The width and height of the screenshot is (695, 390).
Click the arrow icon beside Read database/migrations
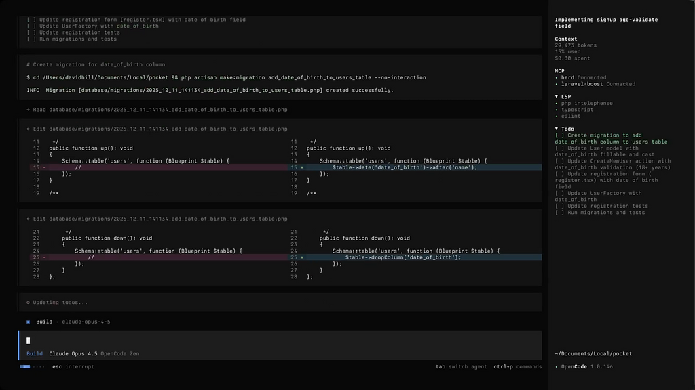pyautogui.click(x=28, y=109)
